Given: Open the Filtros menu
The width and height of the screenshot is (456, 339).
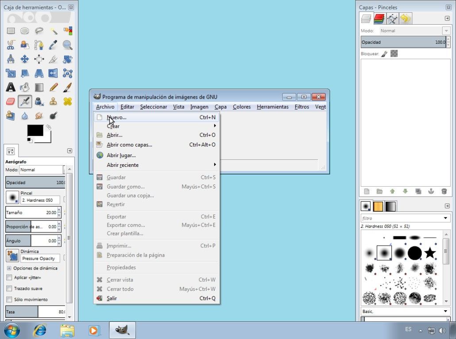Looking at the screenshot, I should 301,107.
